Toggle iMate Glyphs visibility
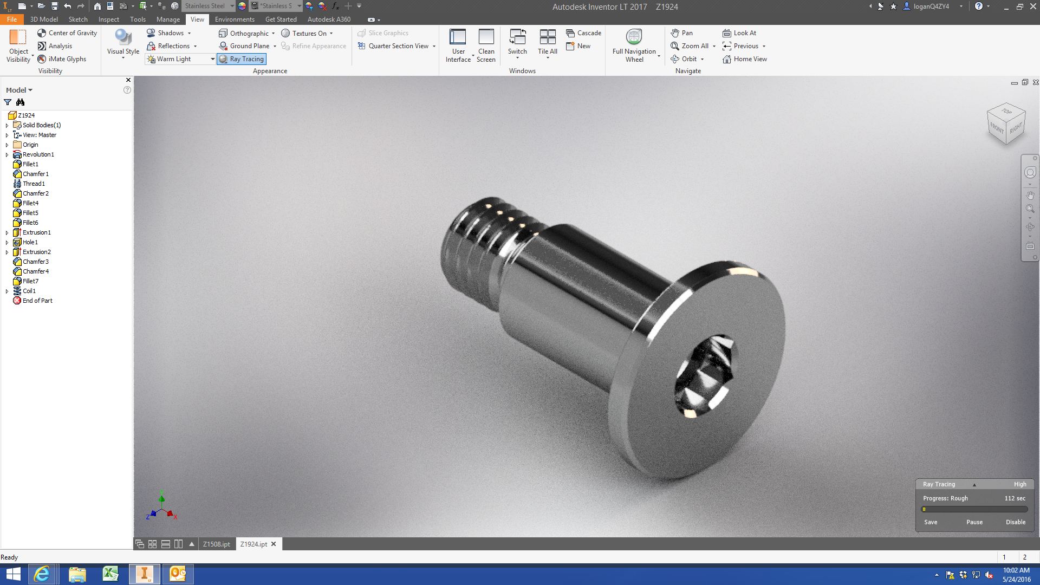This screenshot has height=585, width=1040. (x=62, y=59)
